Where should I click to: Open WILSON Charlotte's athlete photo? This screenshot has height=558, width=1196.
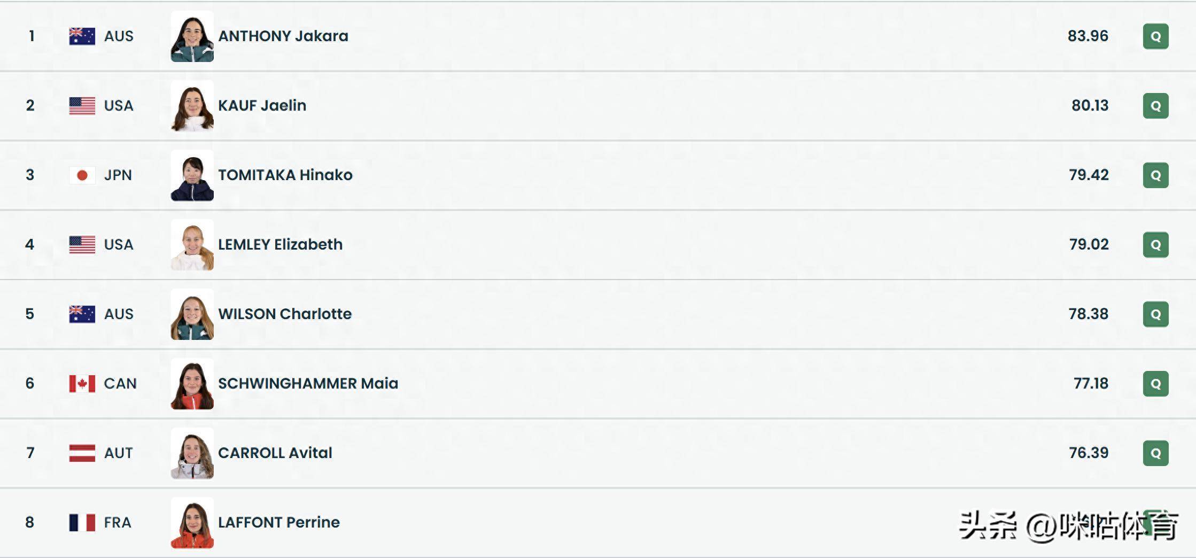[192, 315]
